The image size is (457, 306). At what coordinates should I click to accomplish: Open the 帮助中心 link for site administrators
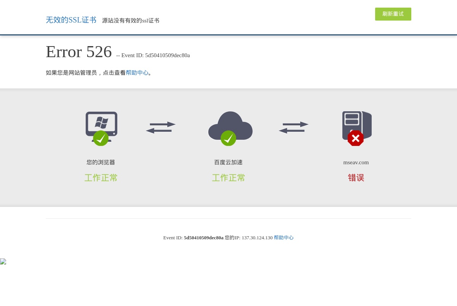[x=137, y=73]
